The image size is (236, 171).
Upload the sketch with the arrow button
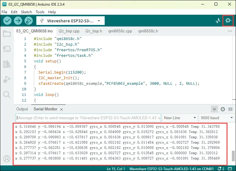tap(18, 21)
